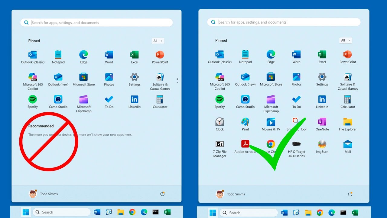Open the Power menu in right Start menu
The height and width of the screenshot is (218, 387).
tap(350, 194)
